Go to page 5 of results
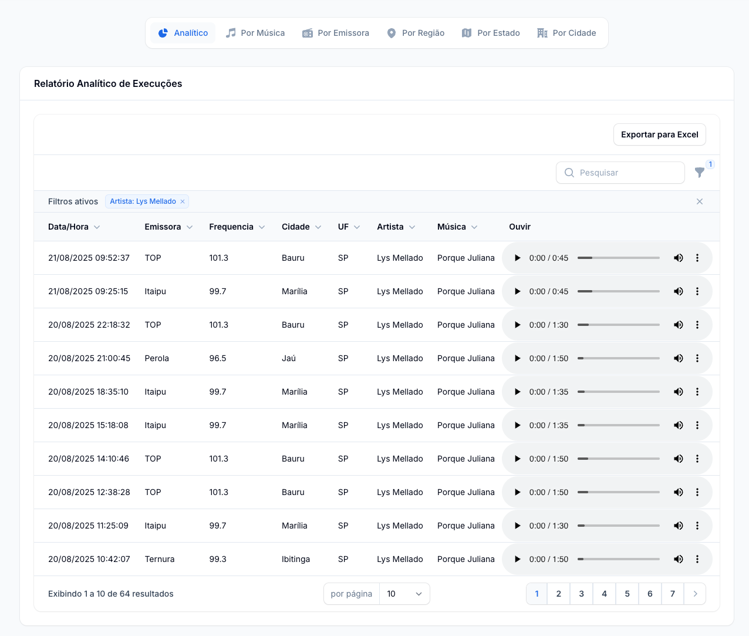This screenshot has width=749, height=636. (x=627, y=594)
